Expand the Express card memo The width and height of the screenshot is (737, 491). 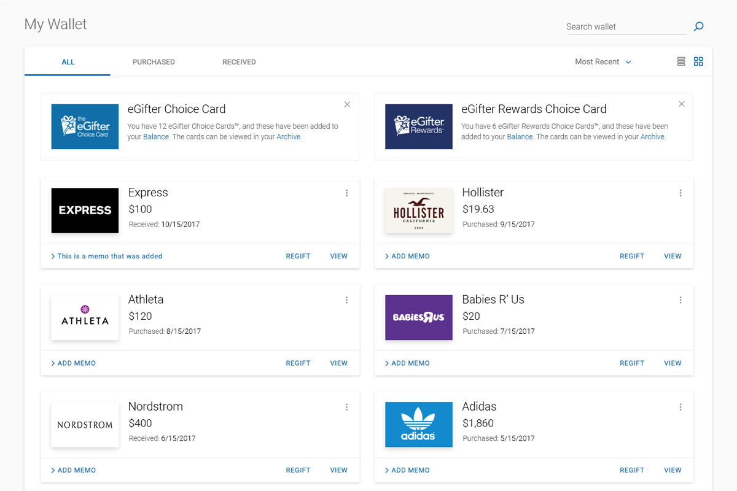pos(107,256)
